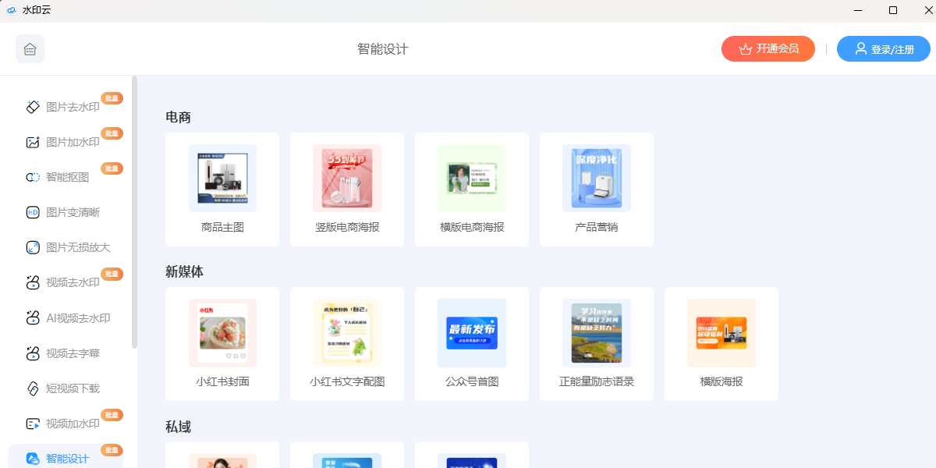
Task: Select the 公众号首图 template card
Action: click(x=472, y=344)
